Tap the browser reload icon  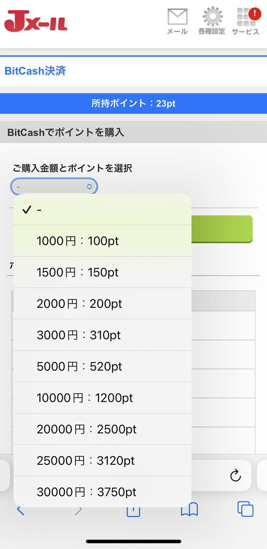[236, 475]
